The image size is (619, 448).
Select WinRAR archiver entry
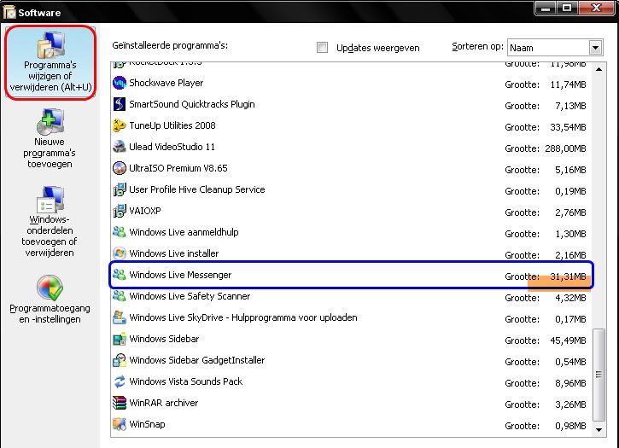click(x=352, y=403)
